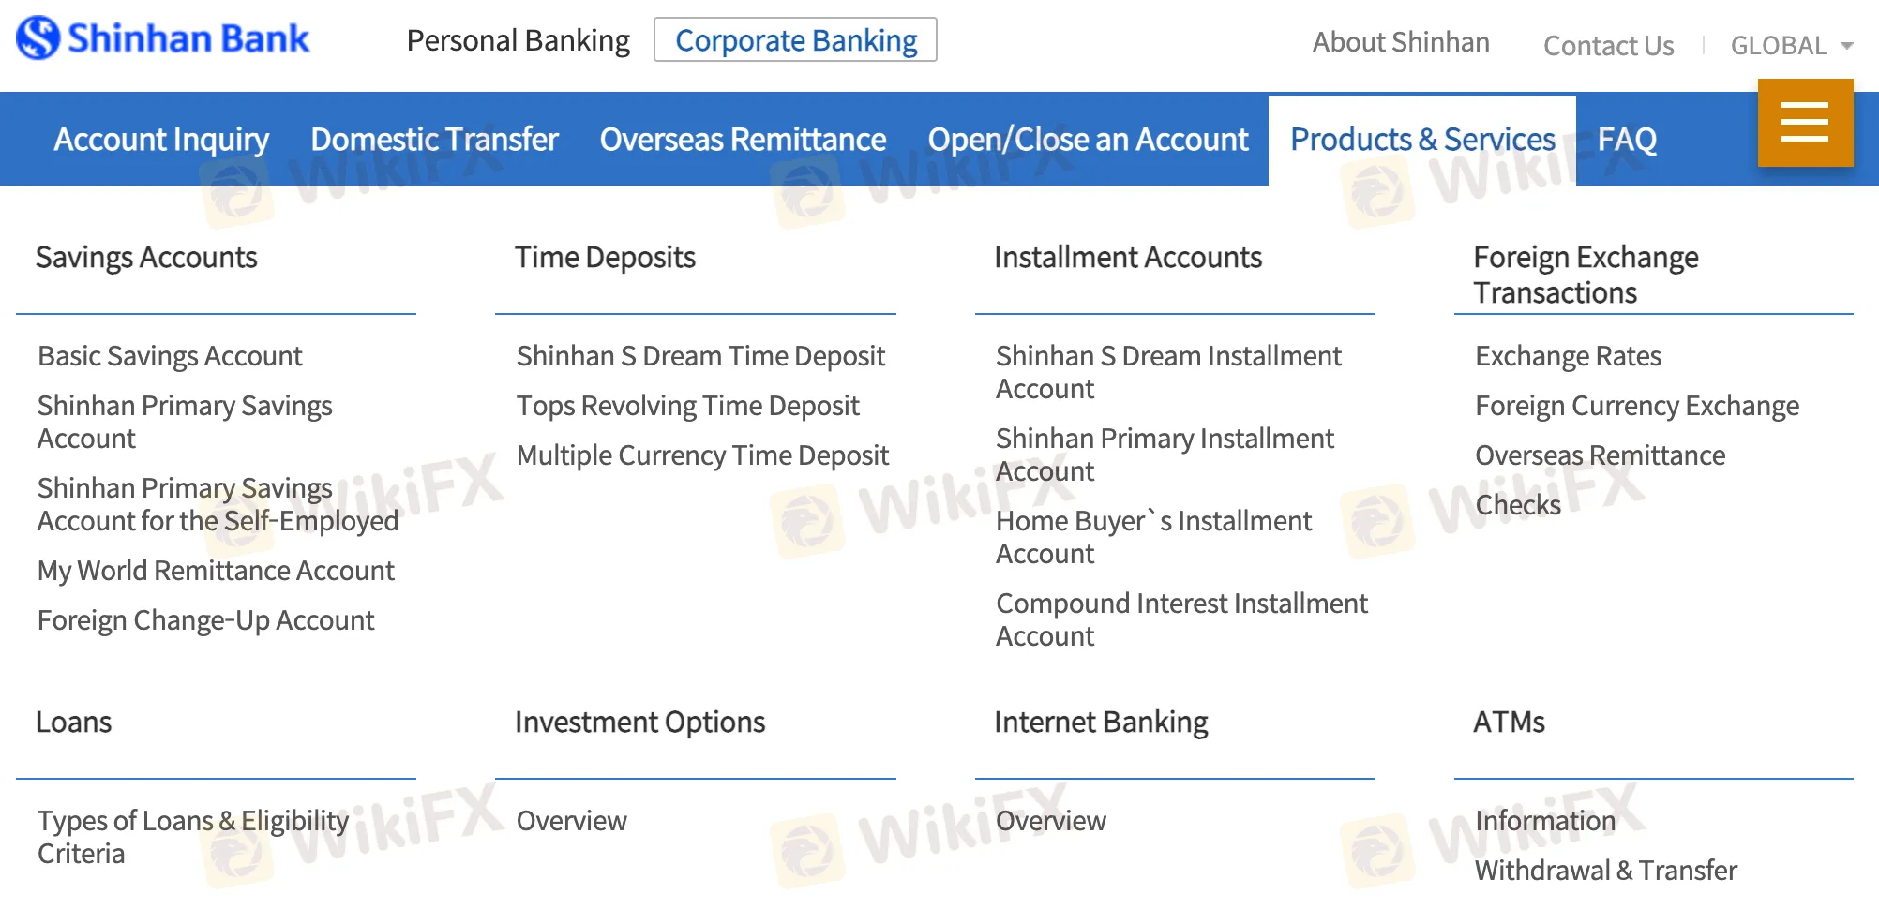
Task: Click the Contact Us link
Action: click(1608, 46)
